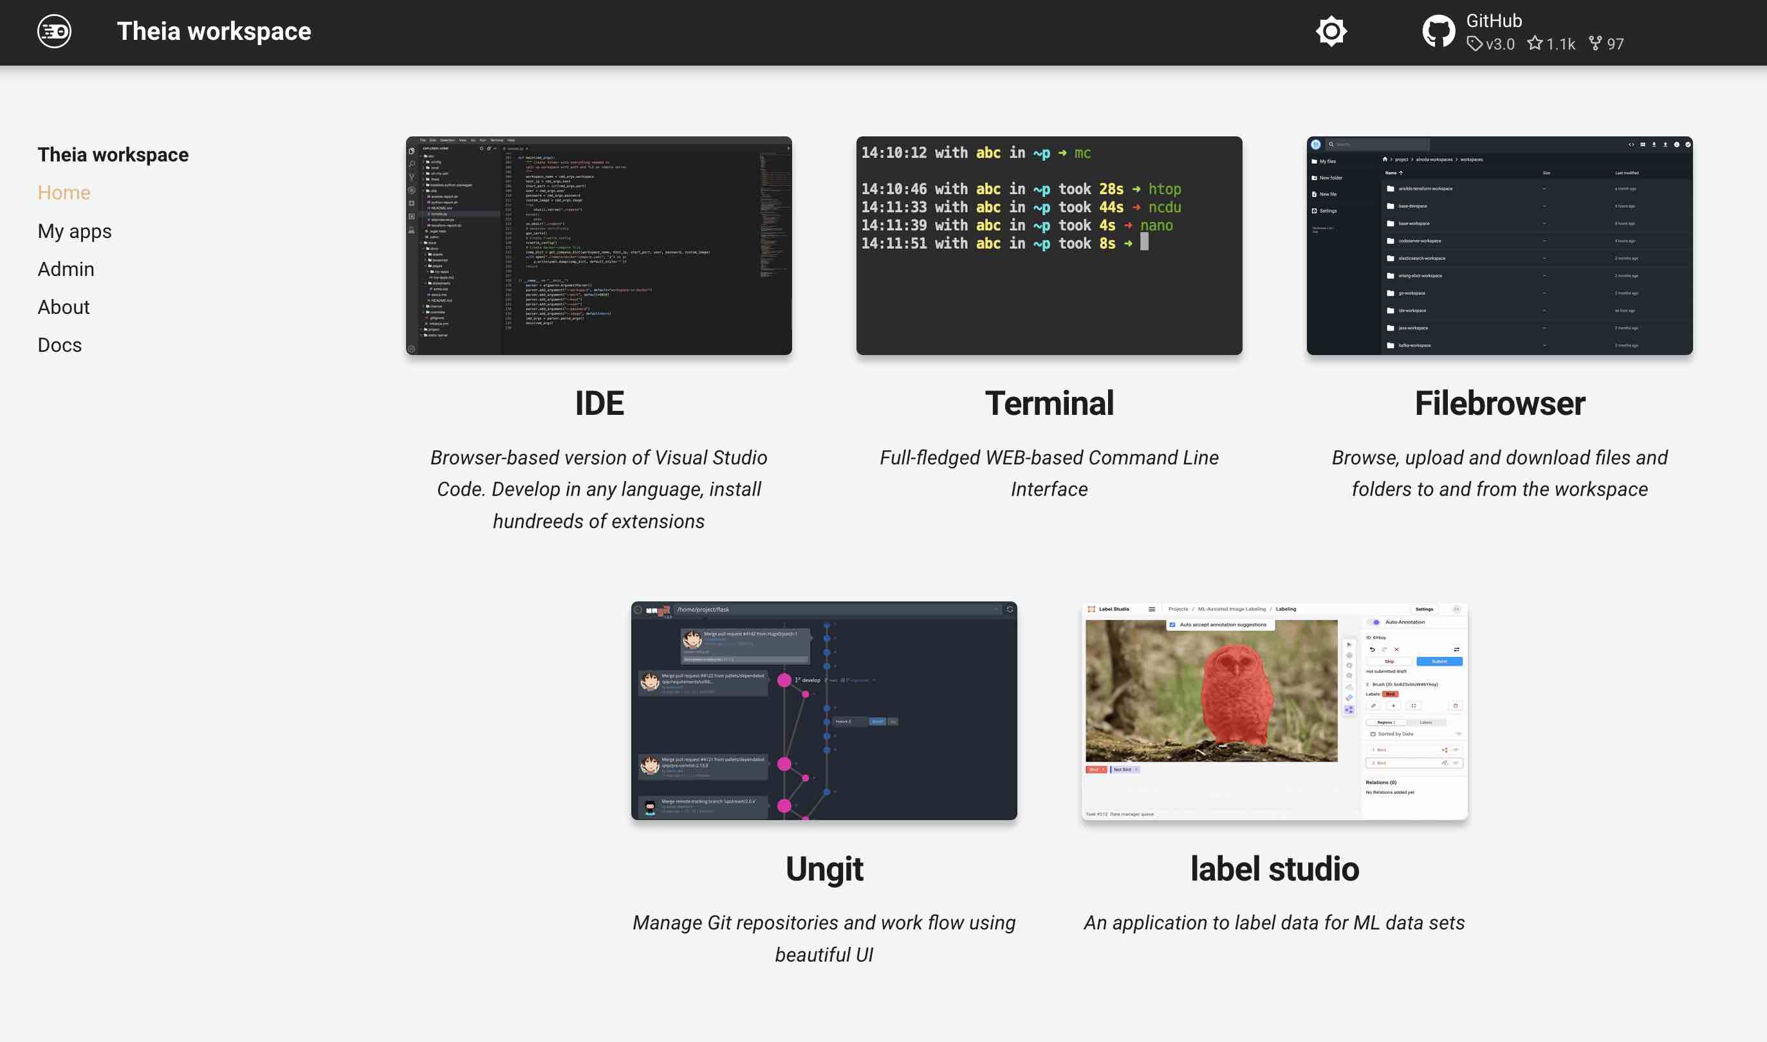Open Admin page in sidebar
Image resolution: width=1767 pixels, height=1042 pixels.
(66, 269)
